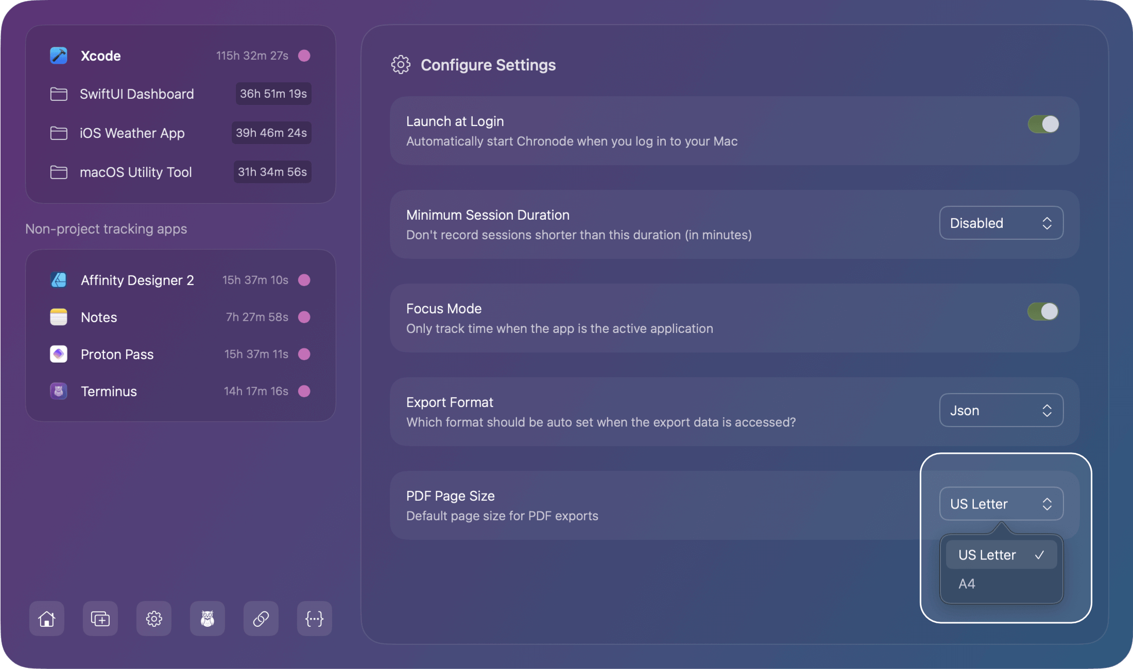
Task: Click the Notes entry in non-project apps
Action: [98, 317]
